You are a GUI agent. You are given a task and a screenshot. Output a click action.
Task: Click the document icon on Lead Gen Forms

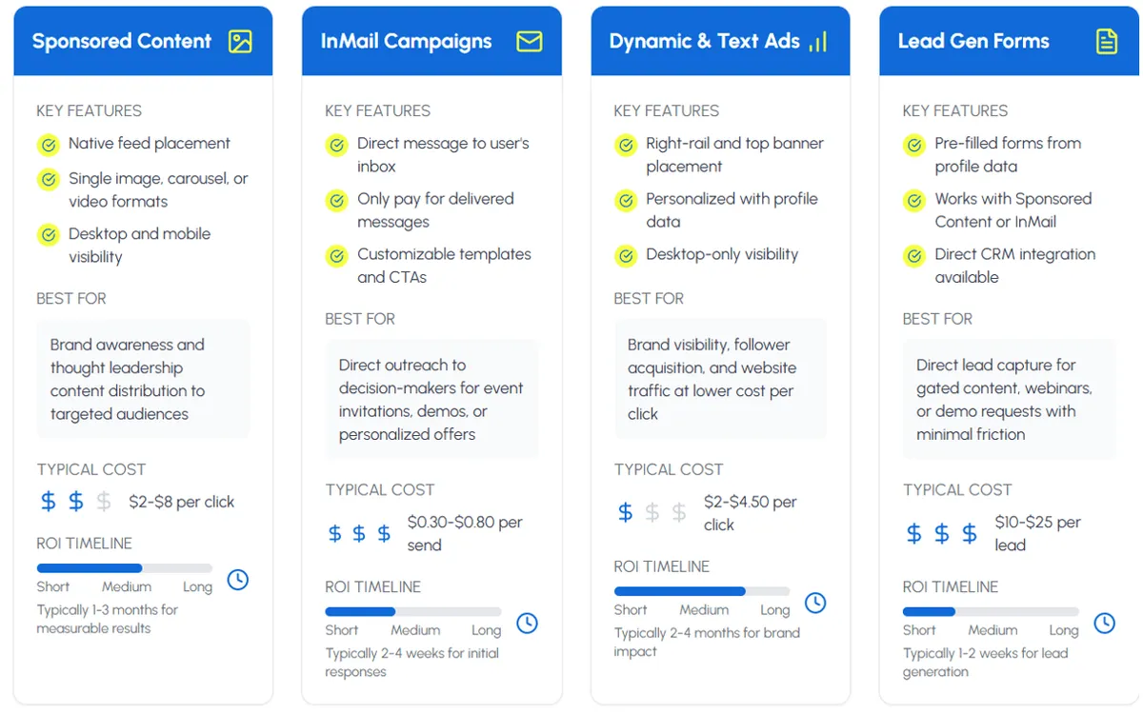(x=1106, y=42)
